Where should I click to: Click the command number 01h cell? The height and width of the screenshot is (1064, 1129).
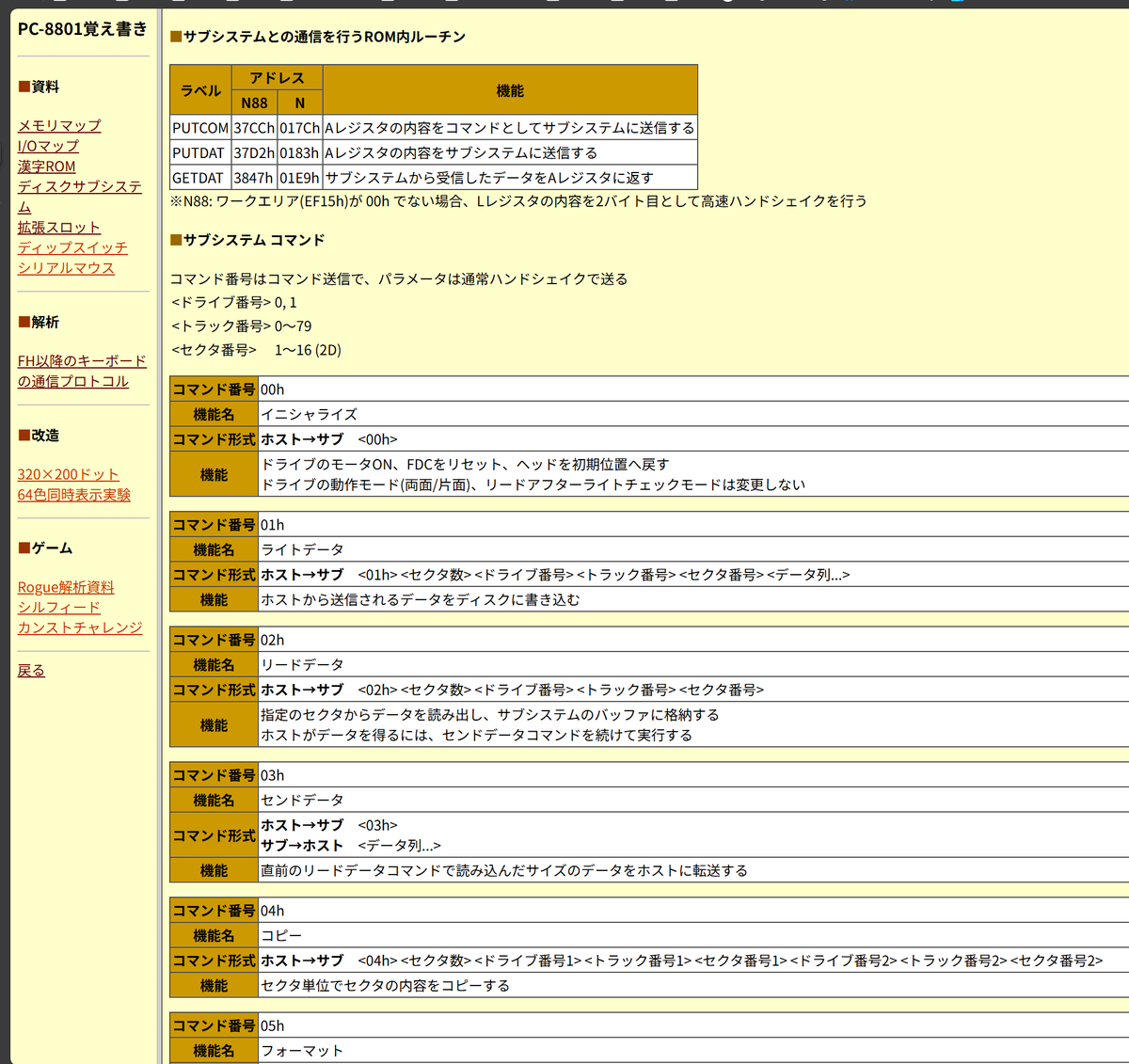(693, 525)
